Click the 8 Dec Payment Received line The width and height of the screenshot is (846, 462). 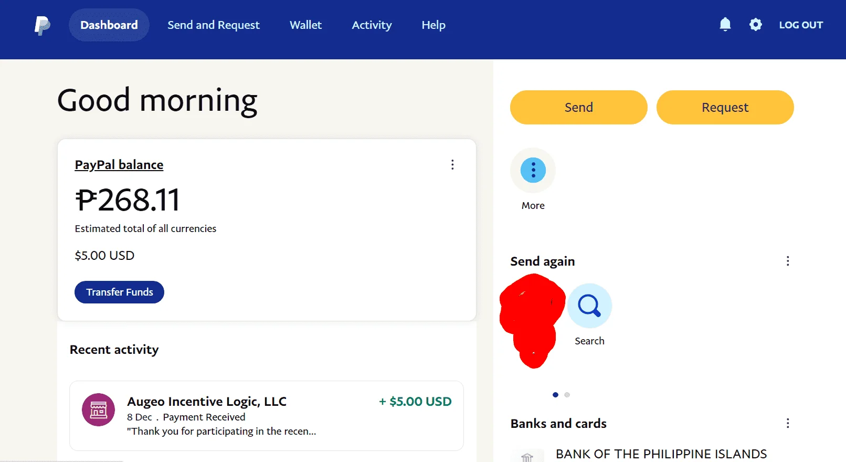(186, 417)
